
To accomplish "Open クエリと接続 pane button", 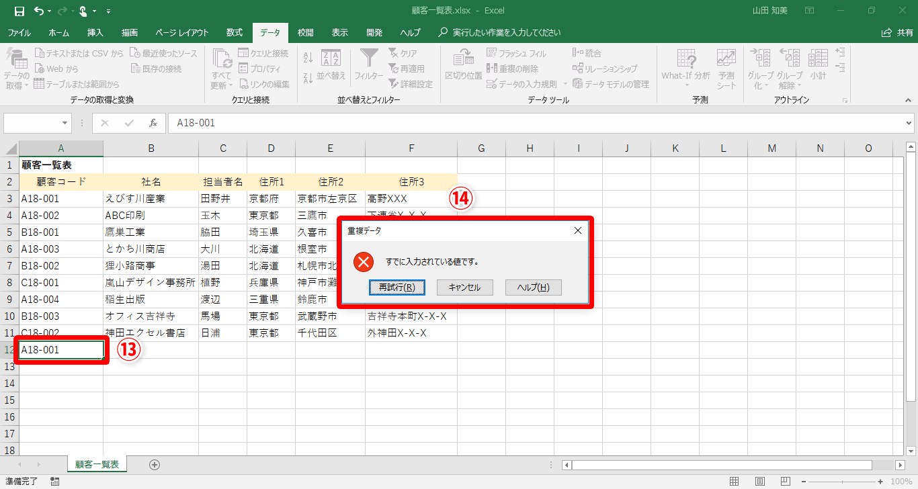I will click(x=263, y=53).
